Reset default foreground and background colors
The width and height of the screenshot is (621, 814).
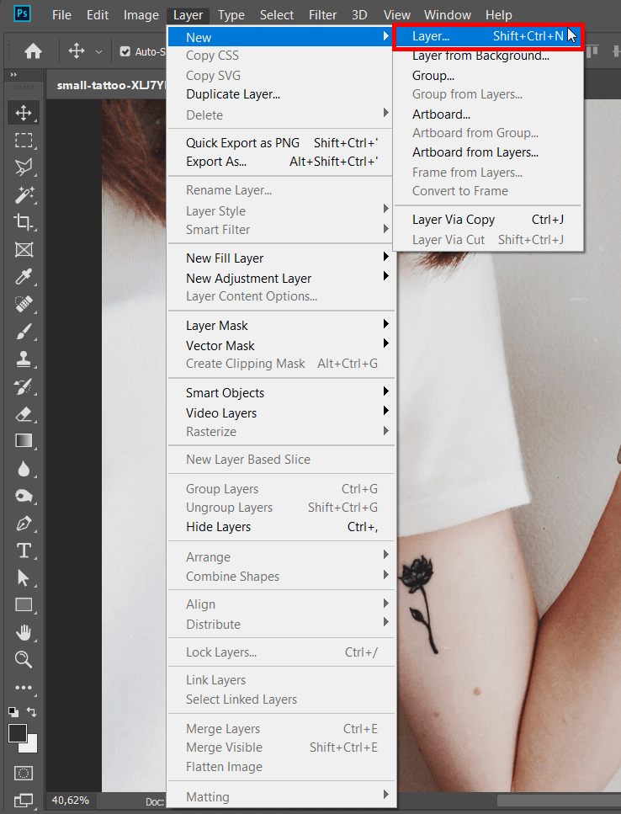coord(13,712)
